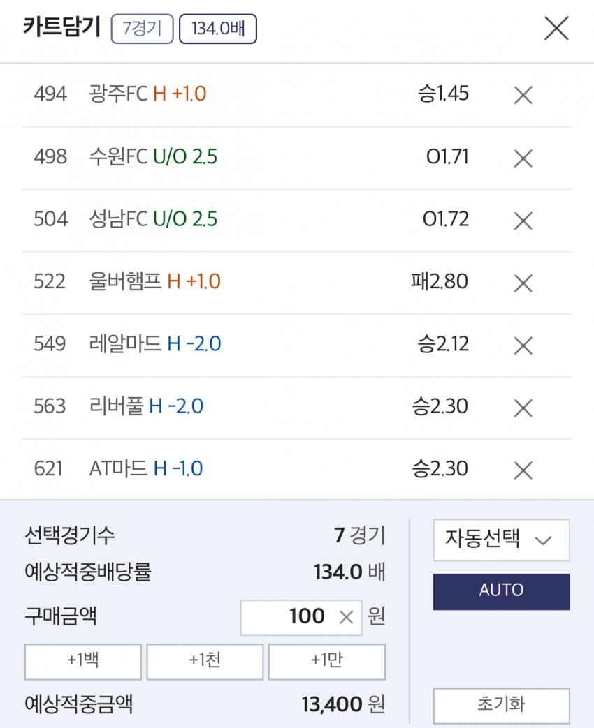This screenshot has height=728, width=594.
Task: Delete the 549 레알마드 bet row
Action: [523, 345]
